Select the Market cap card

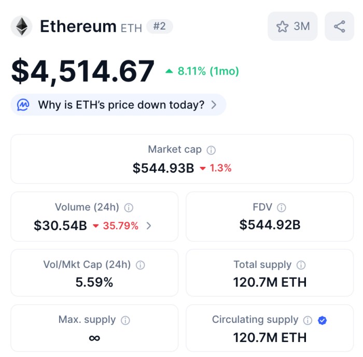click(x=181, y=159)
